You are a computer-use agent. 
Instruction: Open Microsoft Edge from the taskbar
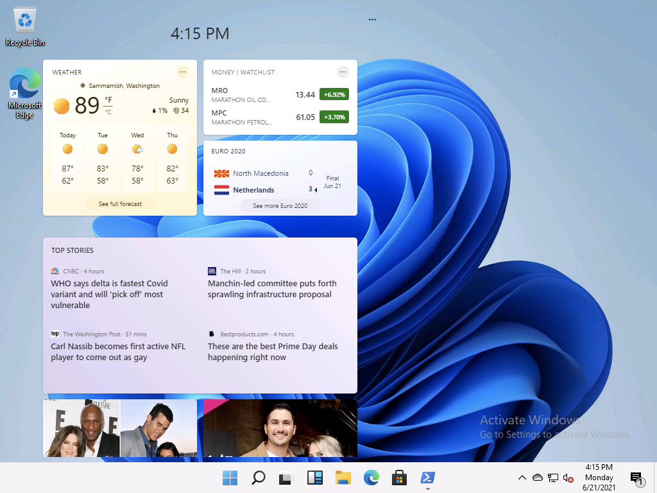click(371, 478)
